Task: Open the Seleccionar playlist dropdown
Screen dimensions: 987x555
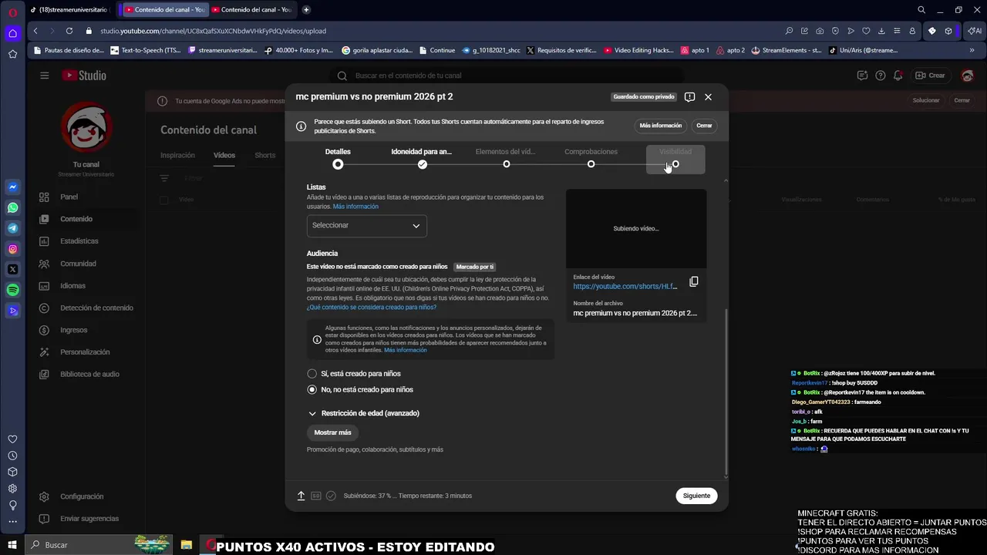Action: (366, 225)
